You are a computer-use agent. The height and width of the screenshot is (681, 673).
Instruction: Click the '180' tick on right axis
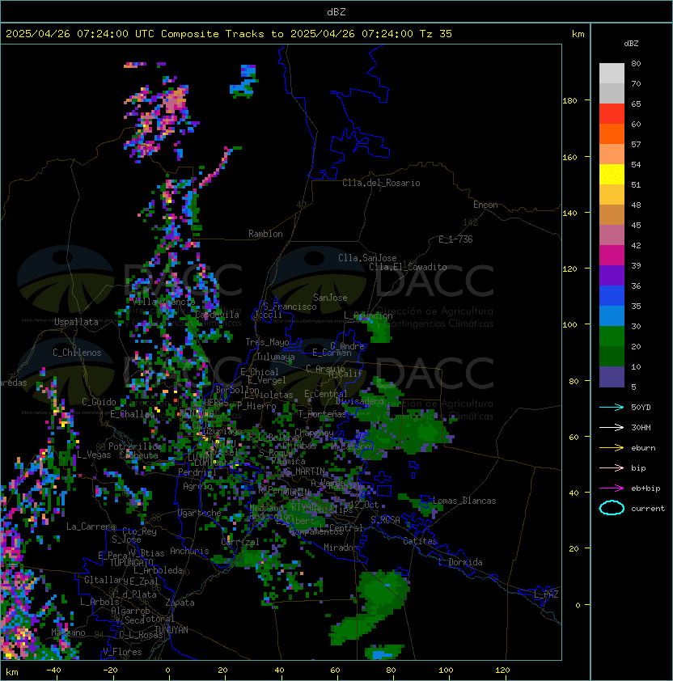[x=569, y=101]
